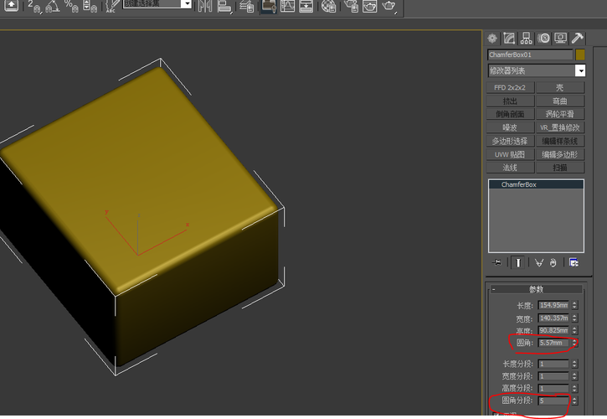Click Edit Named Selection Sets icon
This screenshot has width=607, height=419.
click(112, 6)
